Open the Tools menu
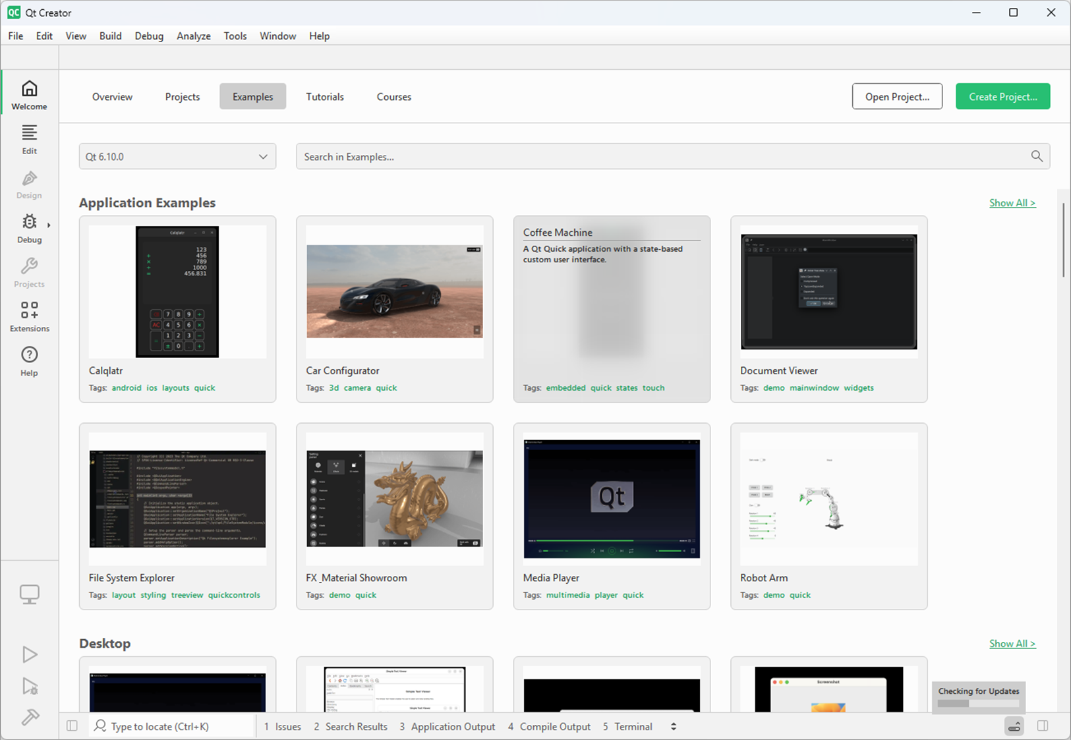Screen dimensions: 1071x740 tap(235, 36)
